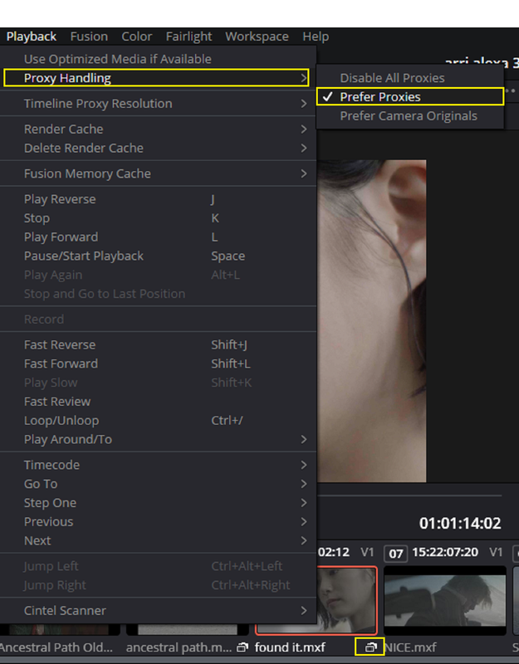The height and width of the screenshot is (664, 519).
Task: Expand the Timecode submenu
Action: 158,465
